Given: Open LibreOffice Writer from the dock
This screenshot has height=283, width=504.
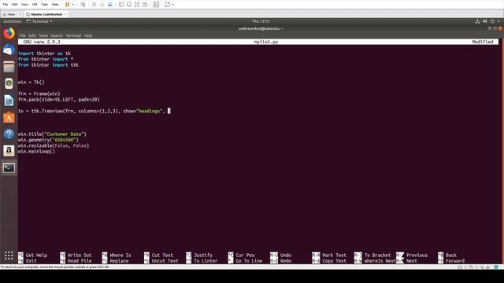Looking at the screenshot, I should point(9,101).
